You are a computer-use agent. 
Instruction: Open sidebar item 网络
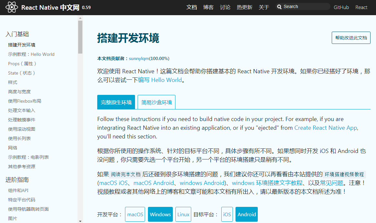[13, 148]
